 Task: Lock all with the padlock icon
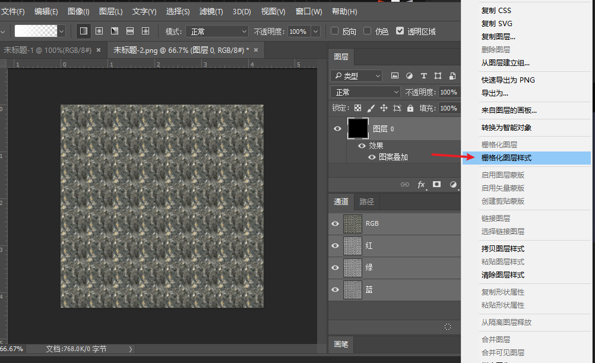coord(410,108)
